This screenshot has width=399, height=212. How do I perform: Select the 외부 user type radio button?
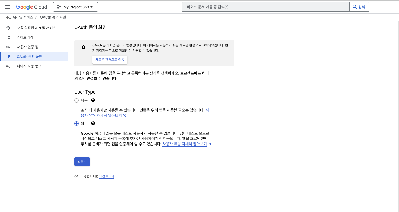click(77, 124)
